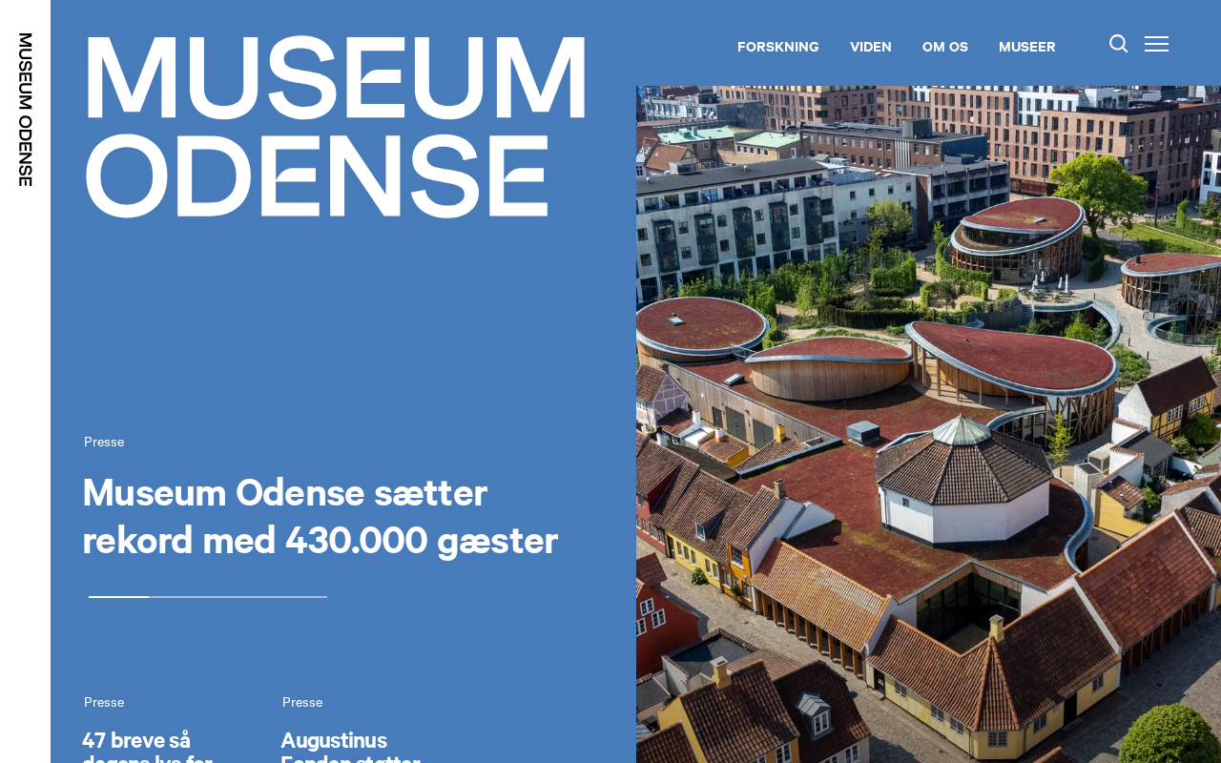Image resolution: width=1221 pixels, height=763 pixels.
Task: Click the Presse label above '47 breve så'
Action: [104, 702]
